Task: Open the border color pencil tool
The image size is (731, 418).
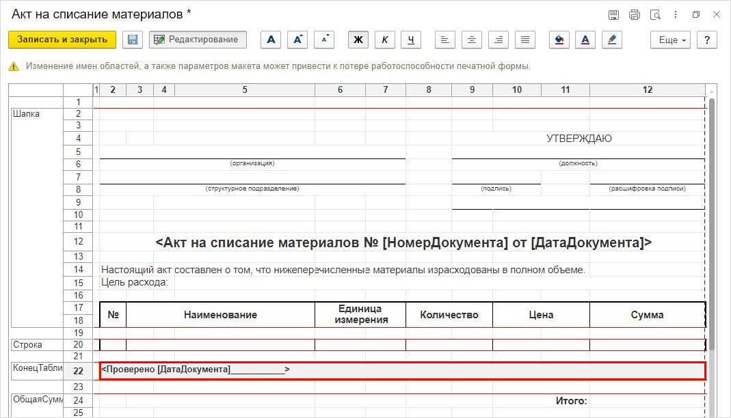Action: (611, 40)
